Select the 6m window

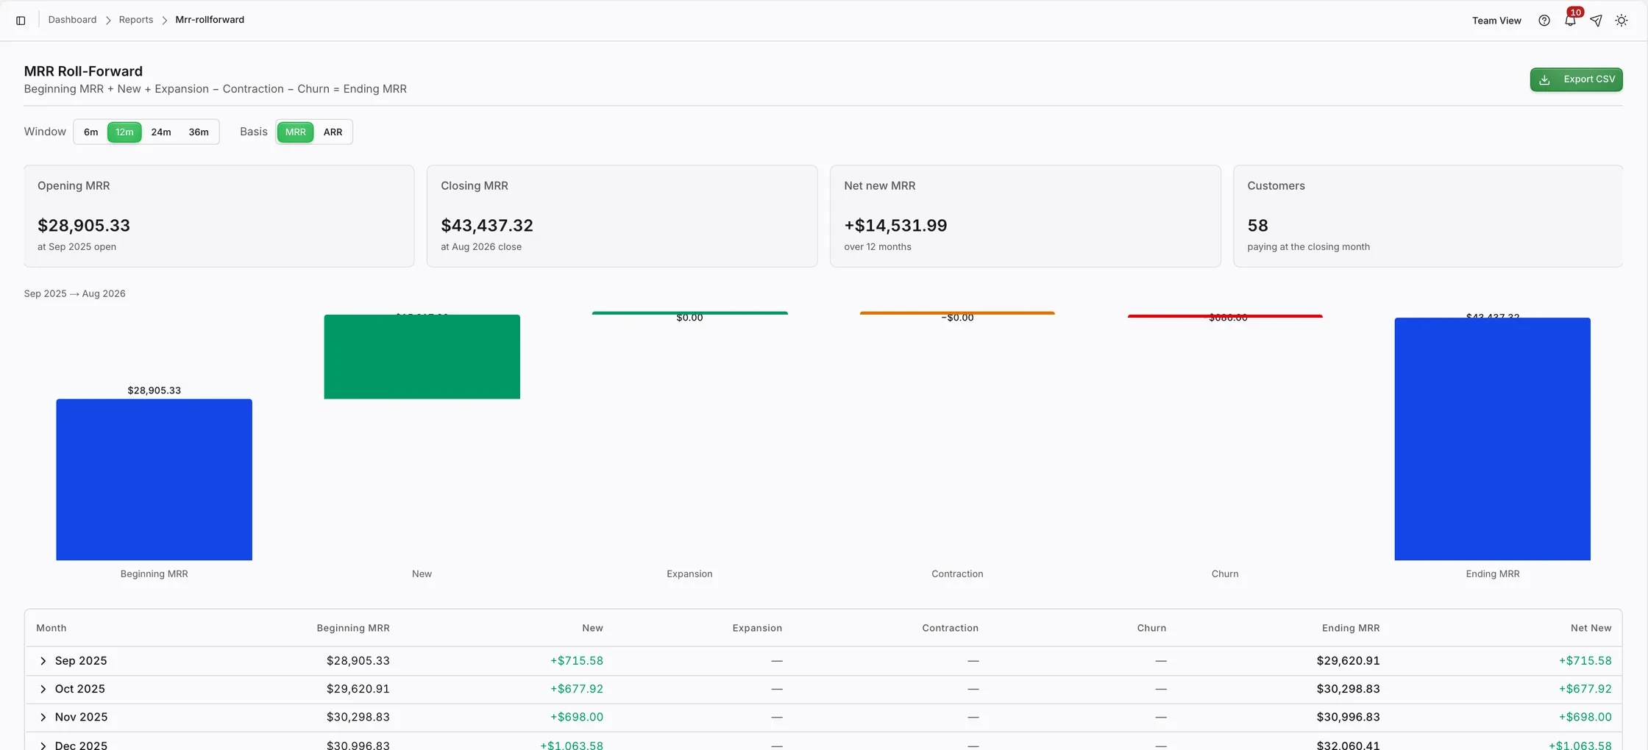[90, 132]
